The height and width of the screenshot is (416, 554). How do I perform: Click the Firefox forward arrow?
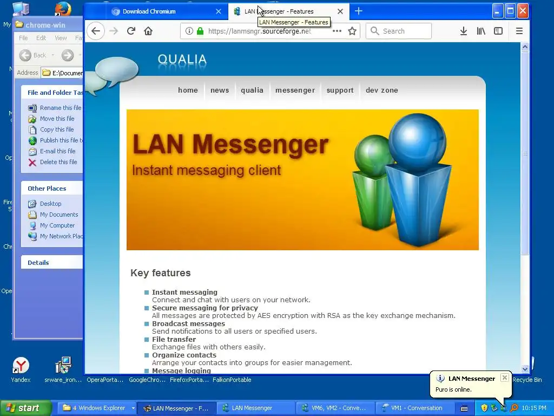114,31
